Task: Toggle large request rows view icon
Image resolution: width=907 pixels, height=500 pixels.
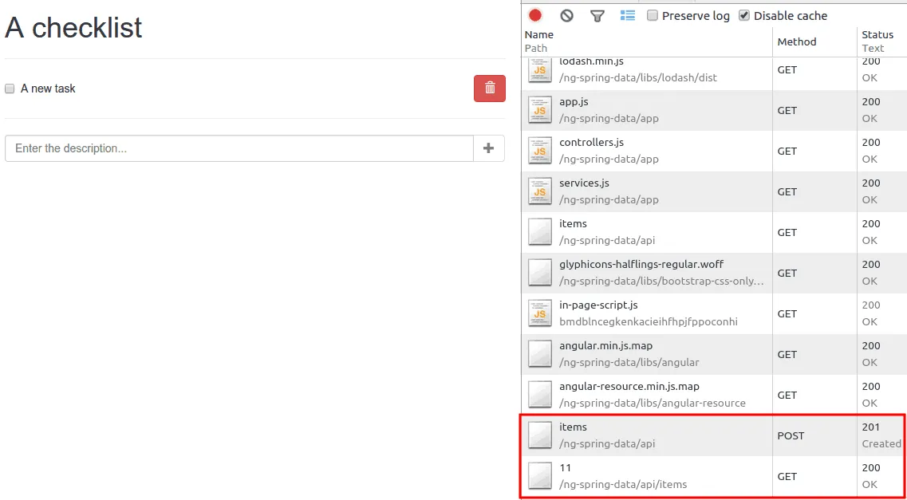Action: click(628, 15)
